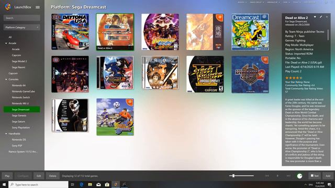The width and height of the screenshot is (335, 188).
Task: Collapse the Arcade category arrow
Action: [6, 43]
